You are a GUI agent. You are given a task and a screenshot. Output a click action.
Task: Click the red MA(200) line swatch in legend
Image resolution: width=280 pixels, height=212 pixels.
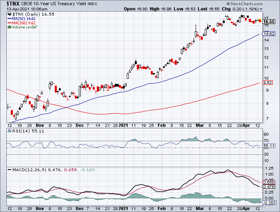point(9,23)
